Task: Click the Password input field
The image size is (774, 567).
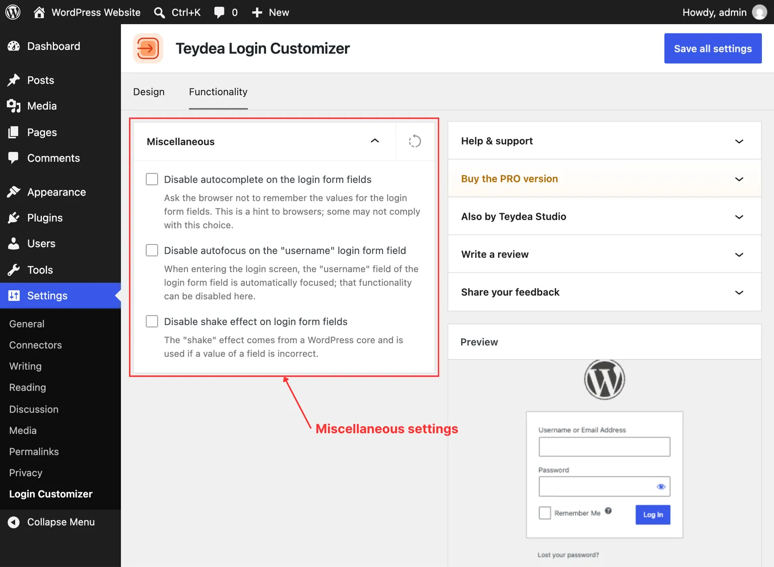Action: 604,486
